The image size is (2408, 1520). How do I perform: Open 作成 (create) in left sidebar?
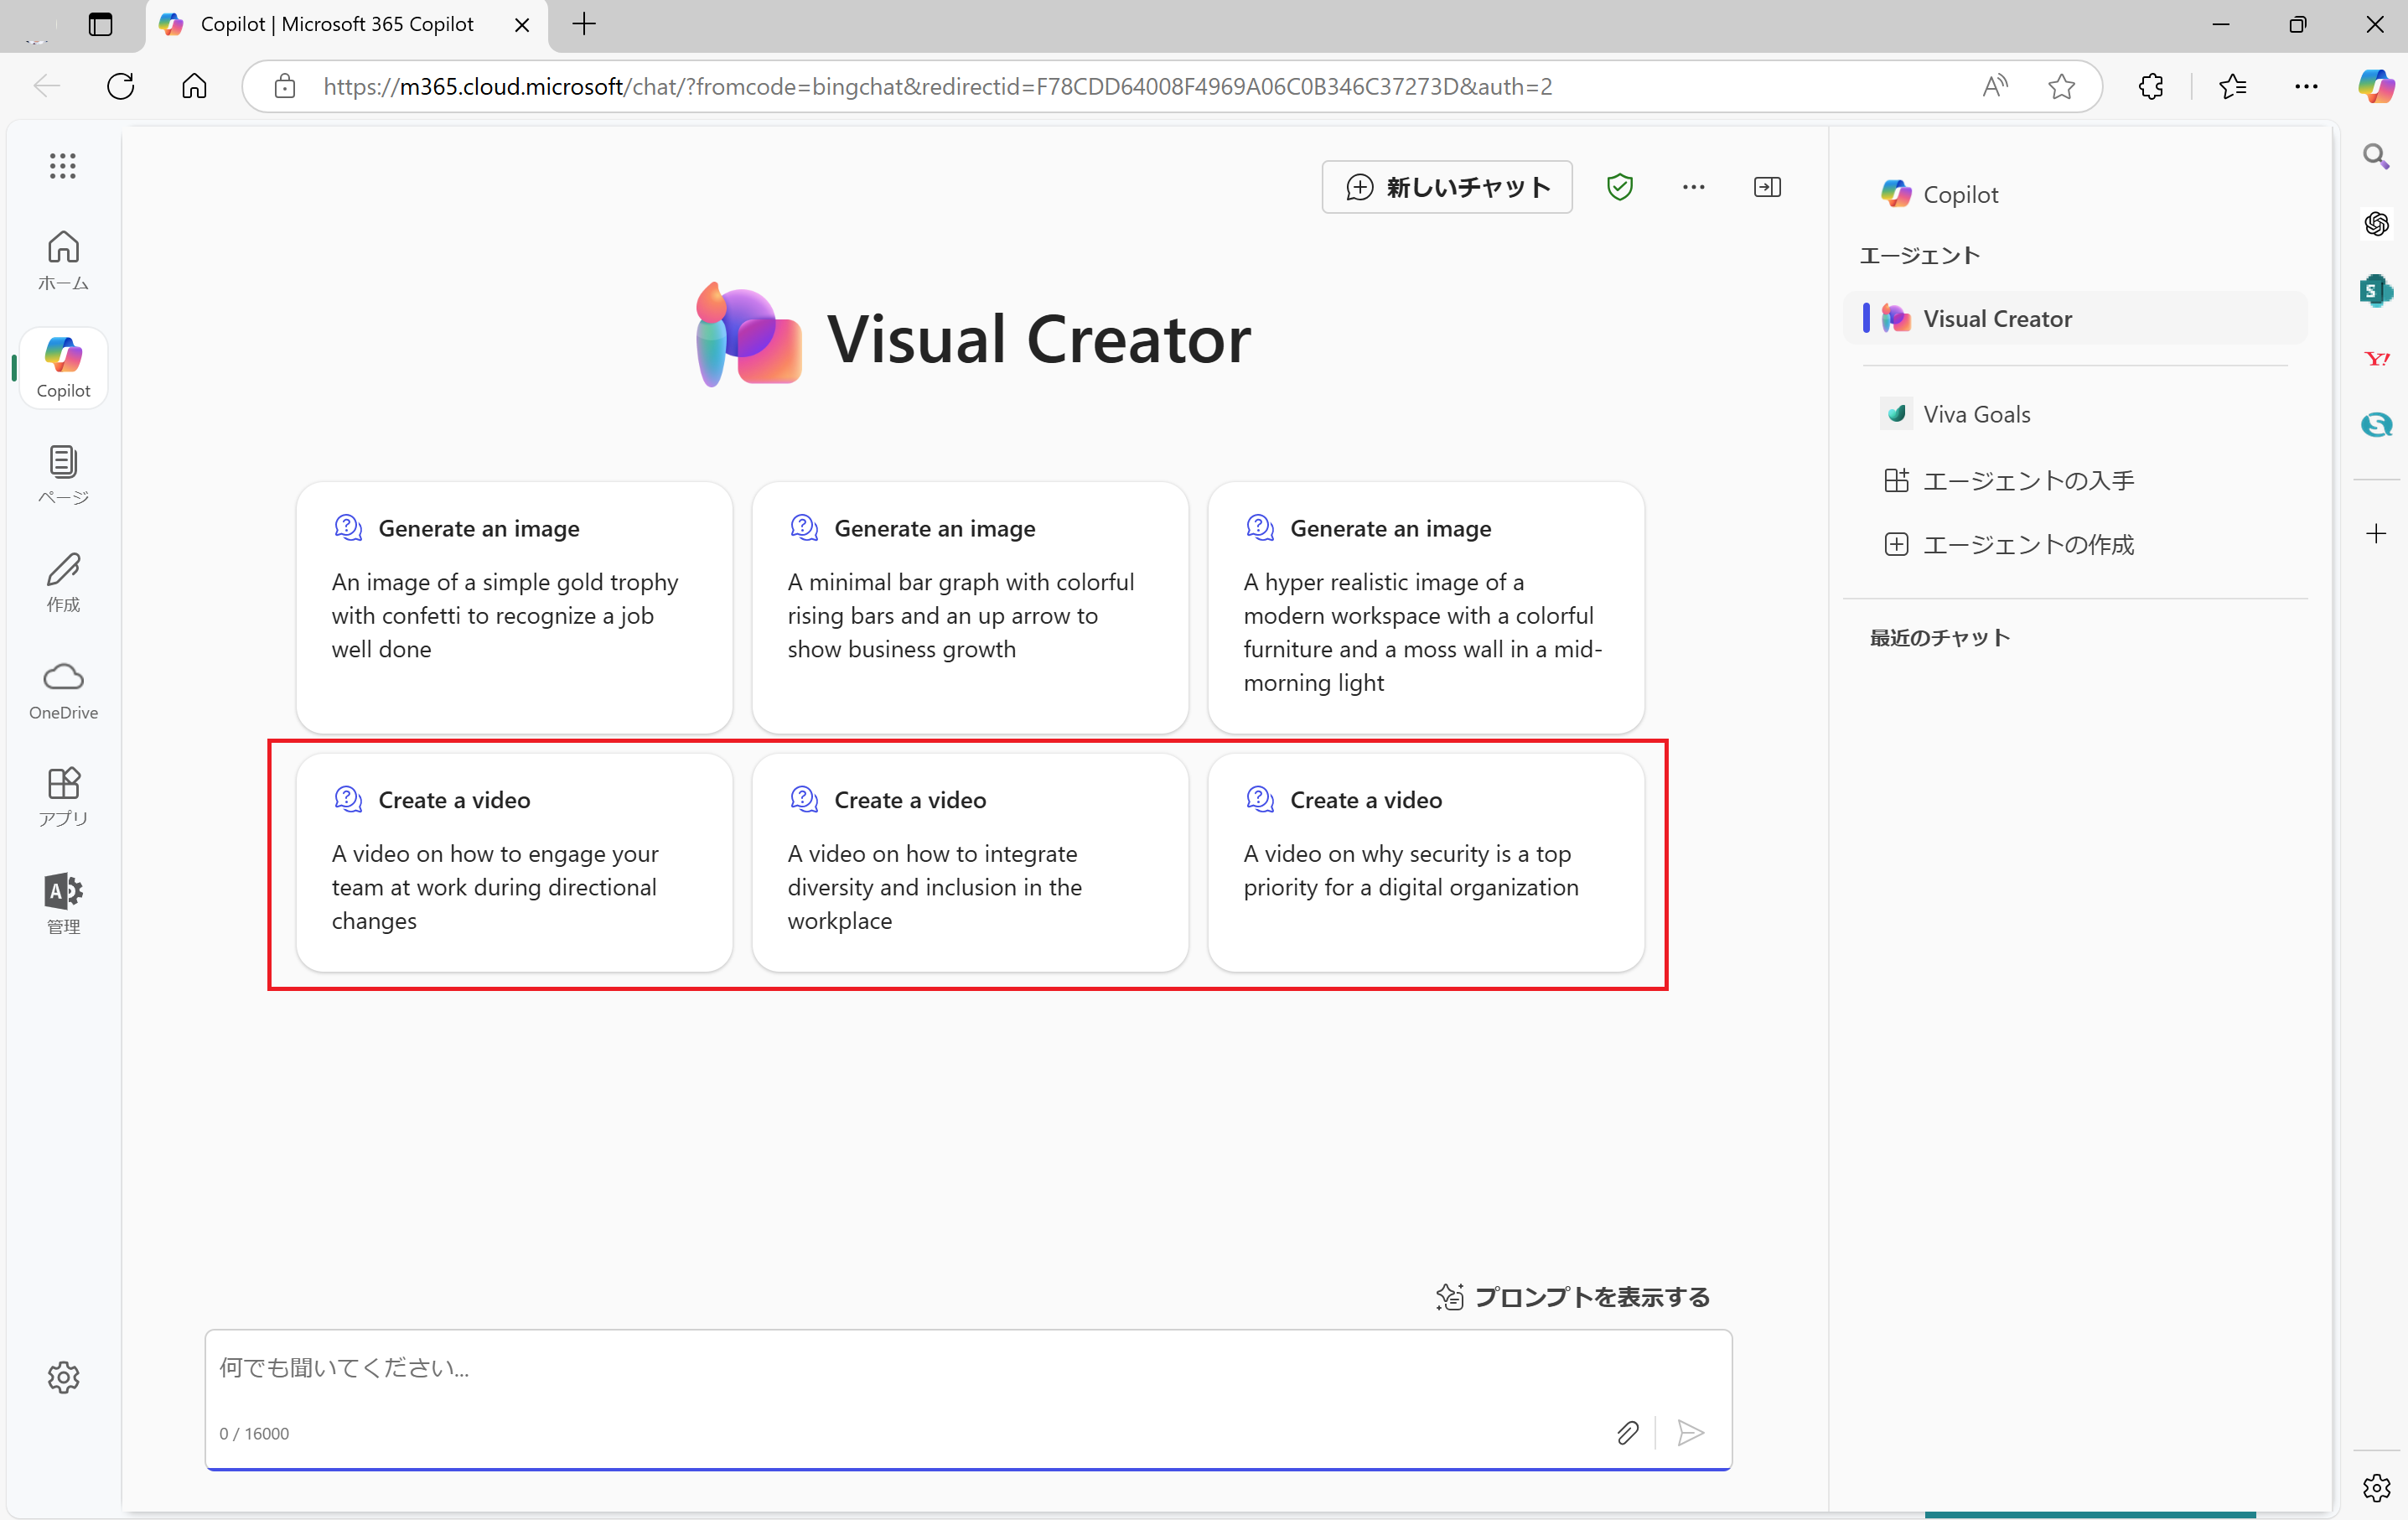click(x=63, y=583)
